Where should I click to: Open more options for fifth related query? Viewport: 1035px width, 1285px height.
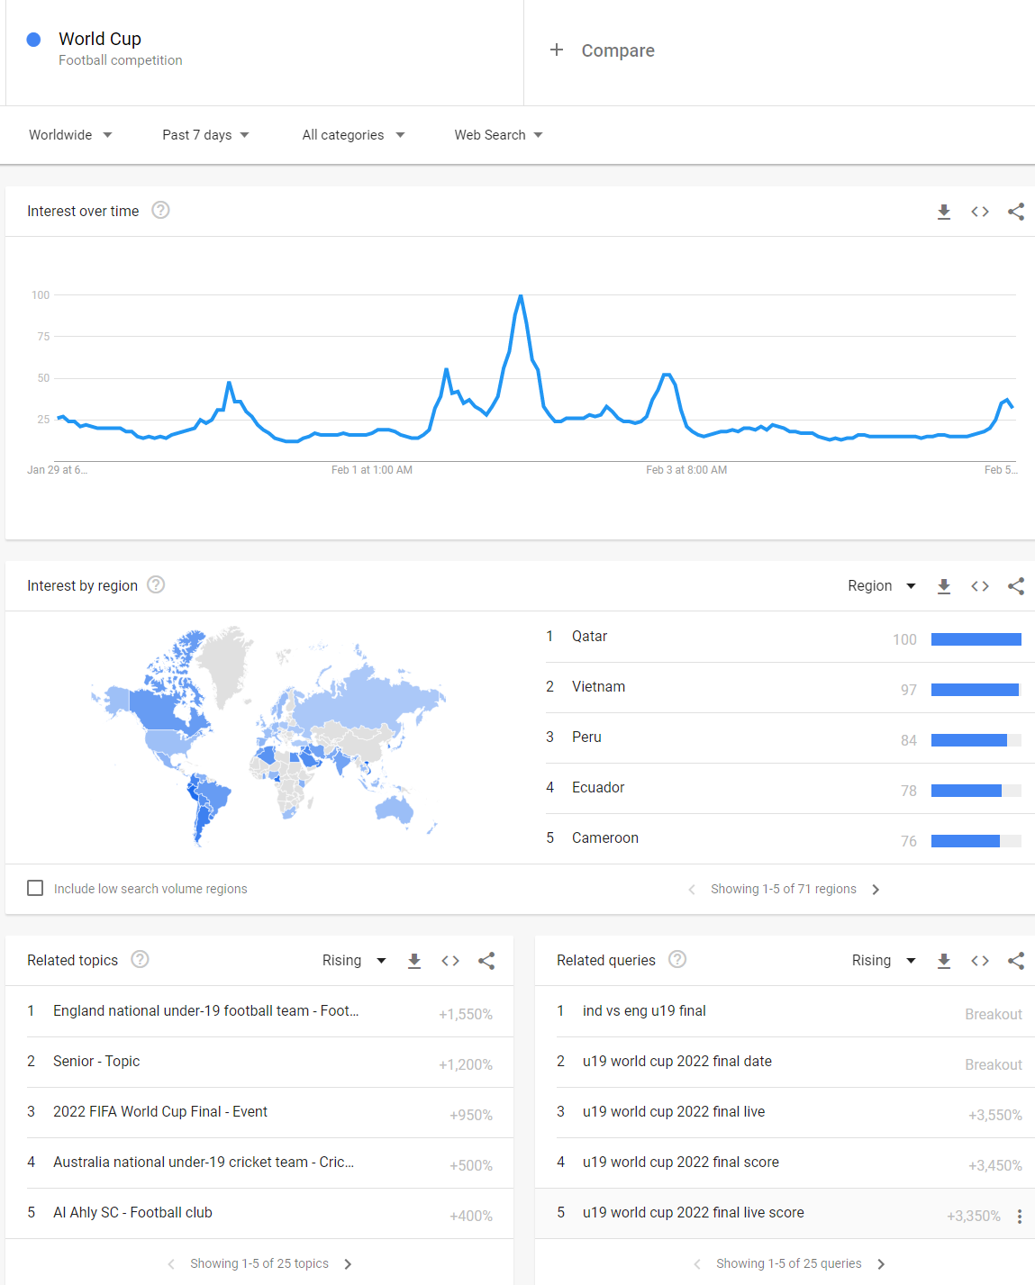point(1019,1217)
